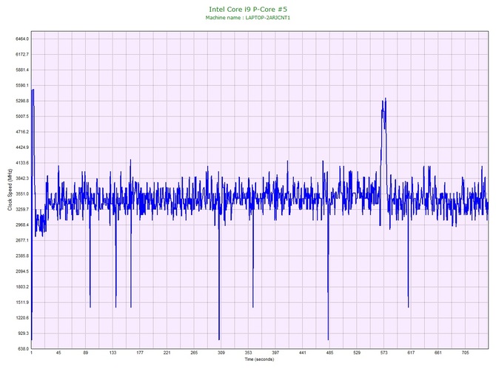Screen dimensions: 496x372
Task: Click the Machine name LAPTOP-2ARJCNT1 subtitle
Action: click(248, 18)
